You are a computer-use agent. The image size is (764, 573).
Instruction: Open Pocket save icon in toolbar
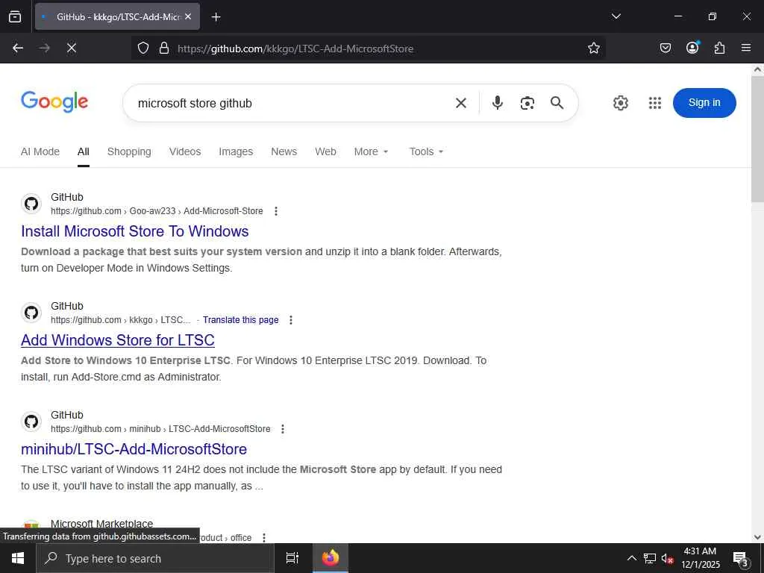(x=665, y=48)
